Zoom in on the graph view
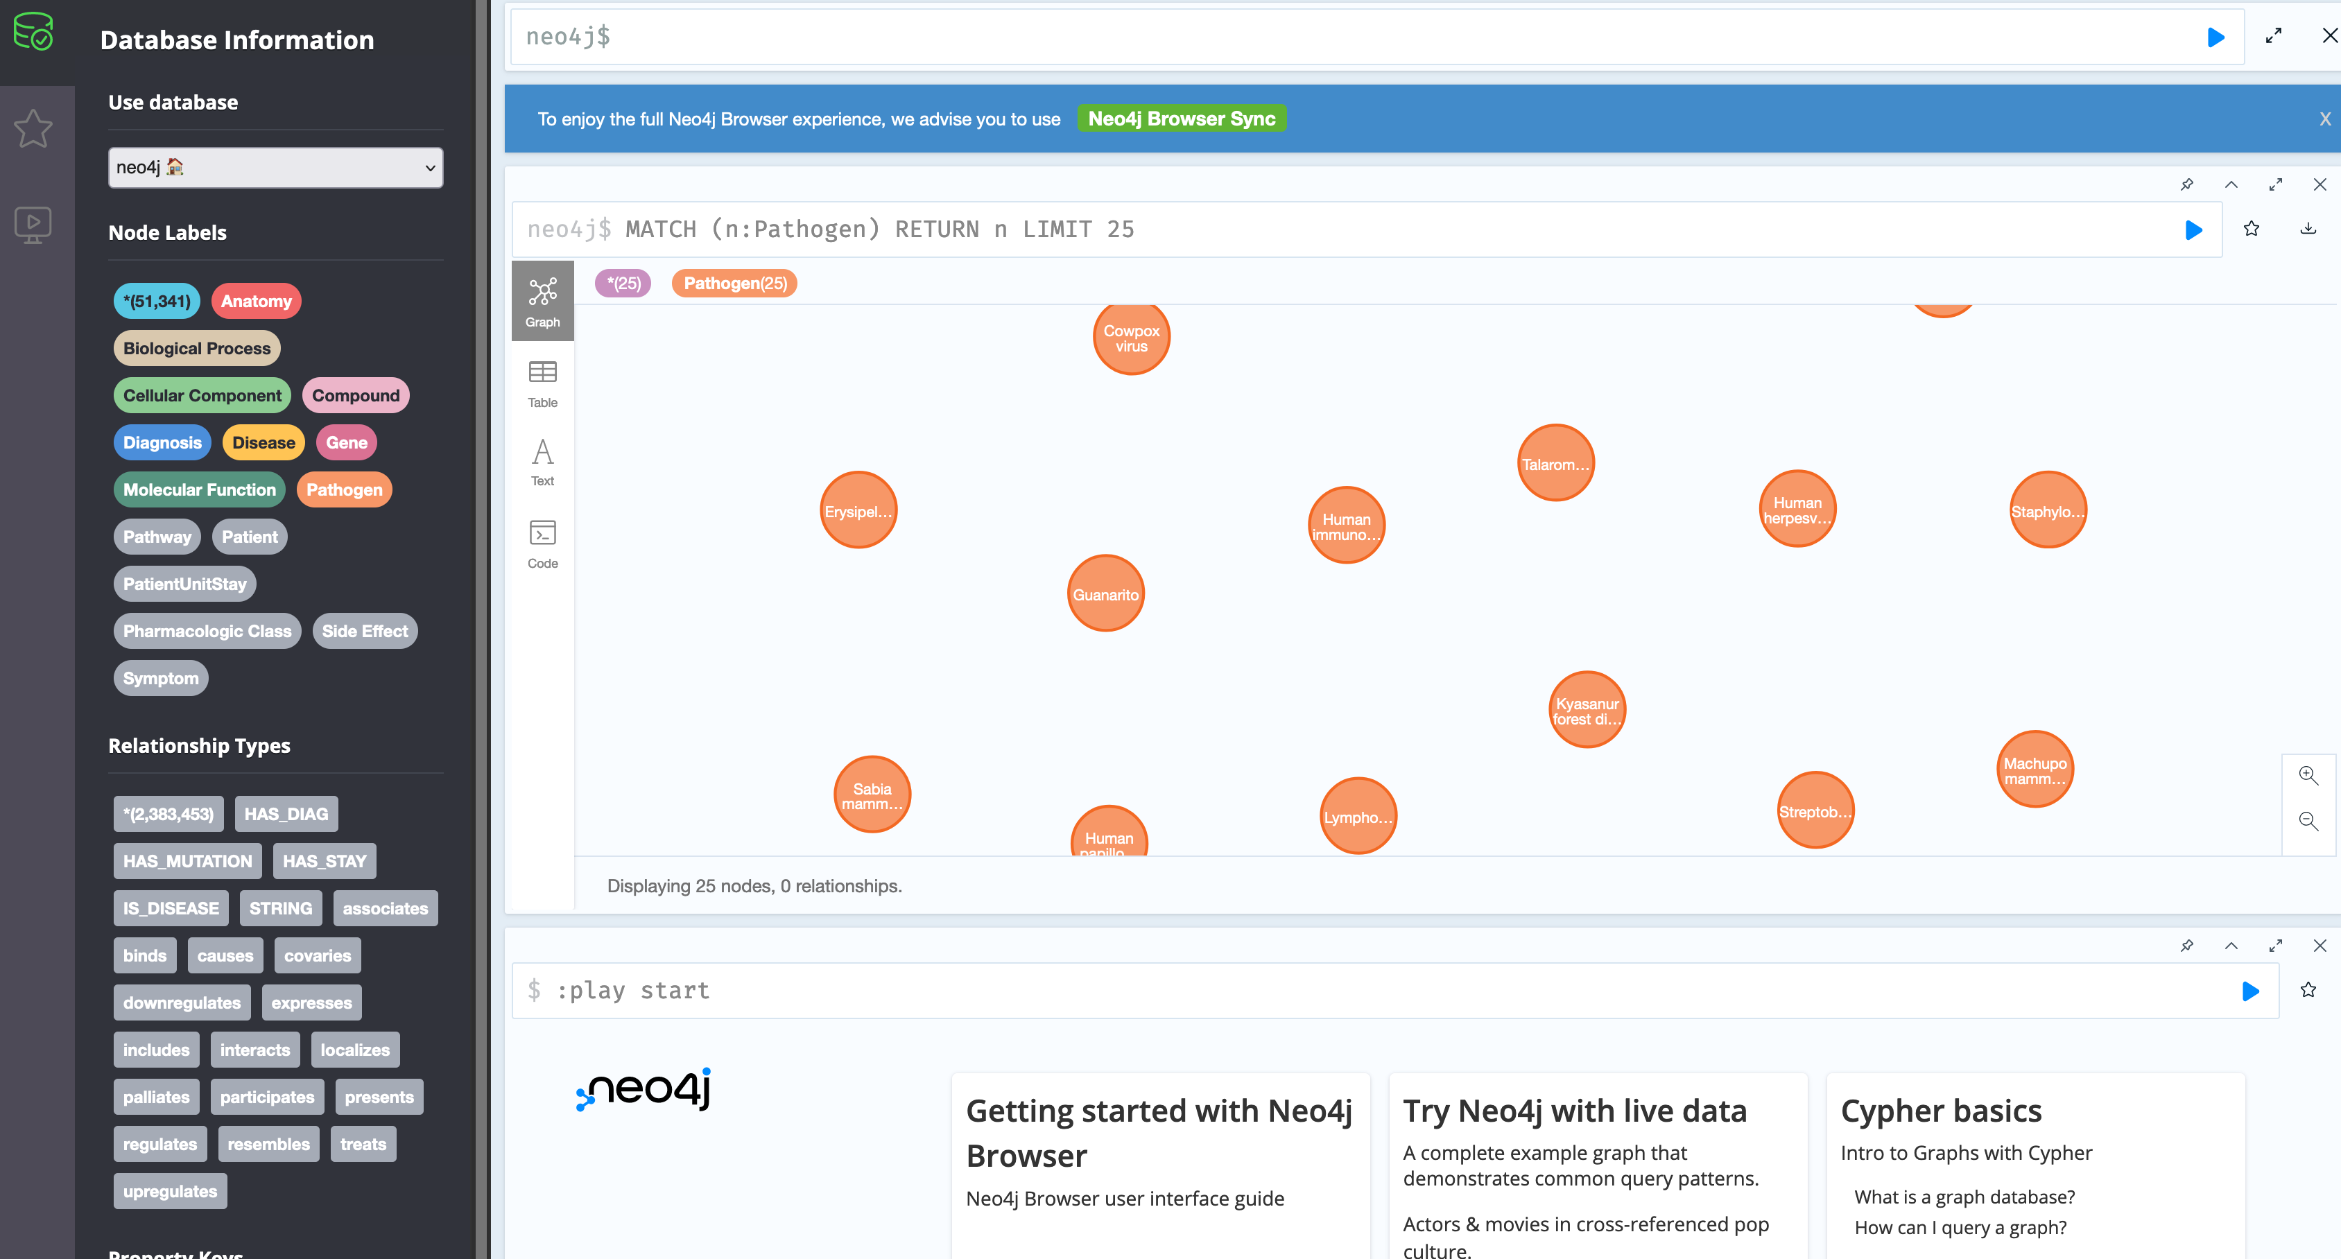The height and width of the screenshot is (1259, 2341). (x=2308, y=775)
